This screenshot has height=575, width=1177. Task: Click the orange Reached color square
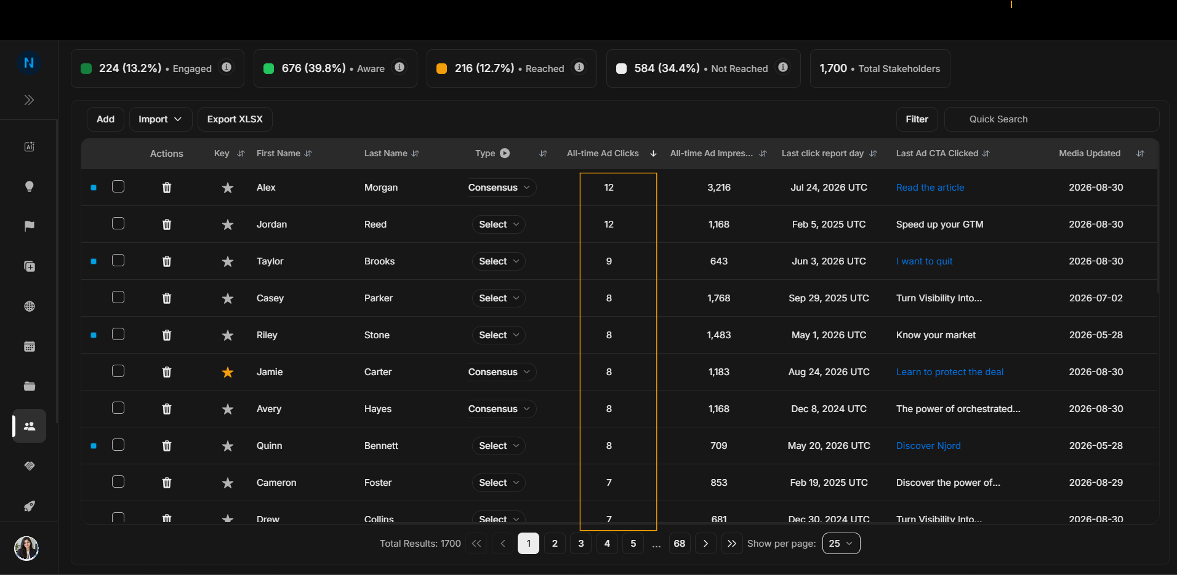441,68
